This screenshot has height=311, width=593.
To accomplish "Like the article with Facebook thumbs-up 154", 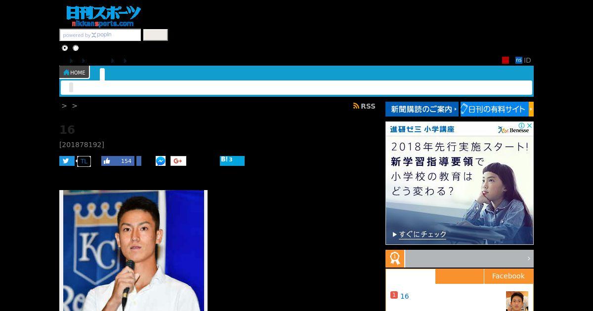I will tap(118, 161).
